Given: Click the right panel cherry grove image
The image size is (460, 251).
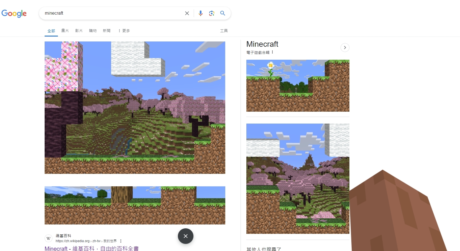Looking at the screenshot, I should [298, 179].
